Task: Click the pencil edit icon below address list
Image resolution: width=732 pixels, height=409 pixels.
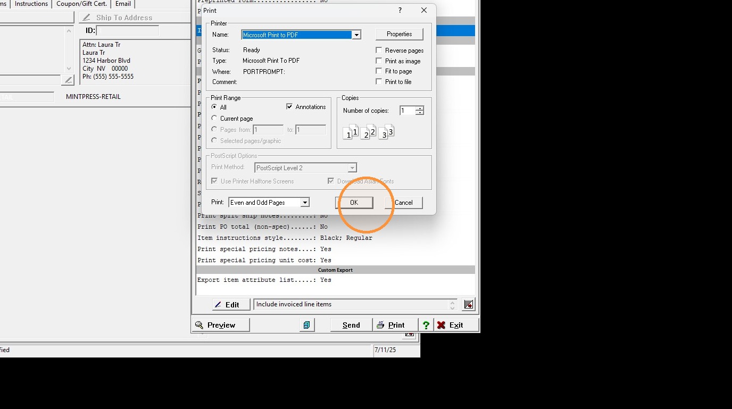Action: (68, 80)
